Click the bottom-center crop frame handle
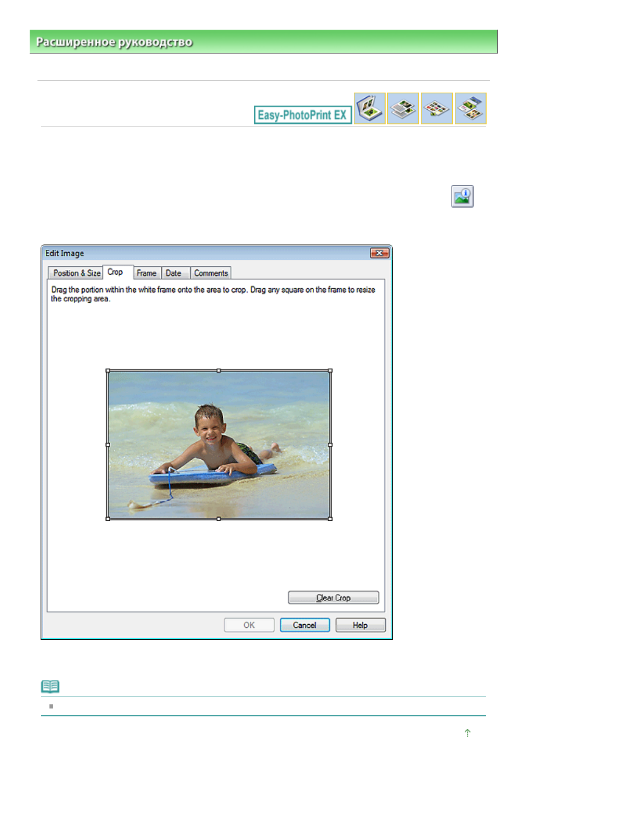The image size is (637, 824). 219,519
